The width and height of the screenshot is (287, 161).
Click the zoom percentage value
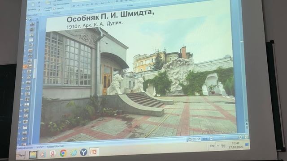(205, 139)
